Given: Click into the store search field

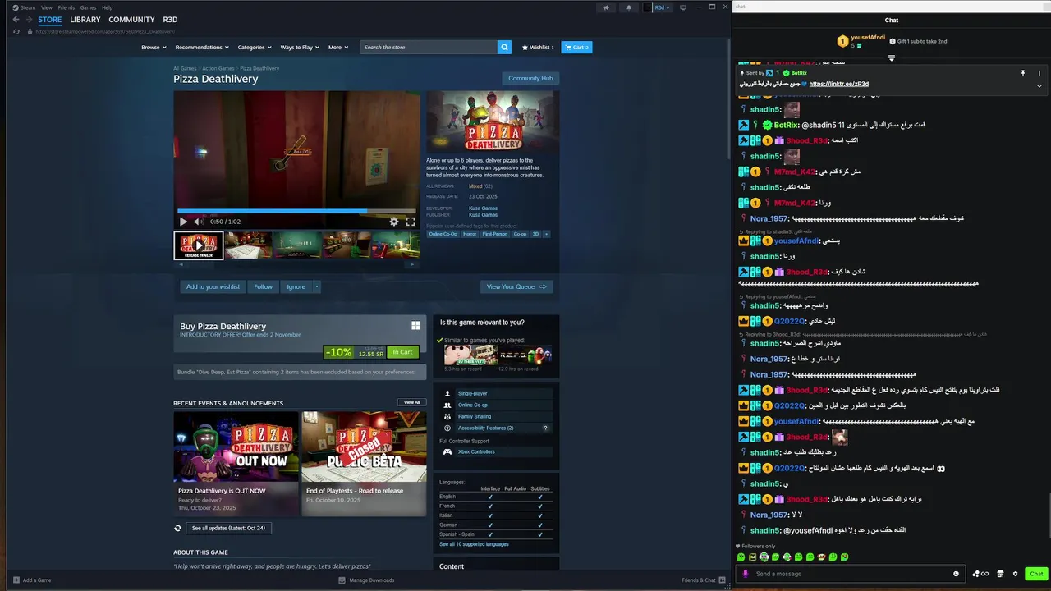Looking at the screenshot, I should pos(429,47).
